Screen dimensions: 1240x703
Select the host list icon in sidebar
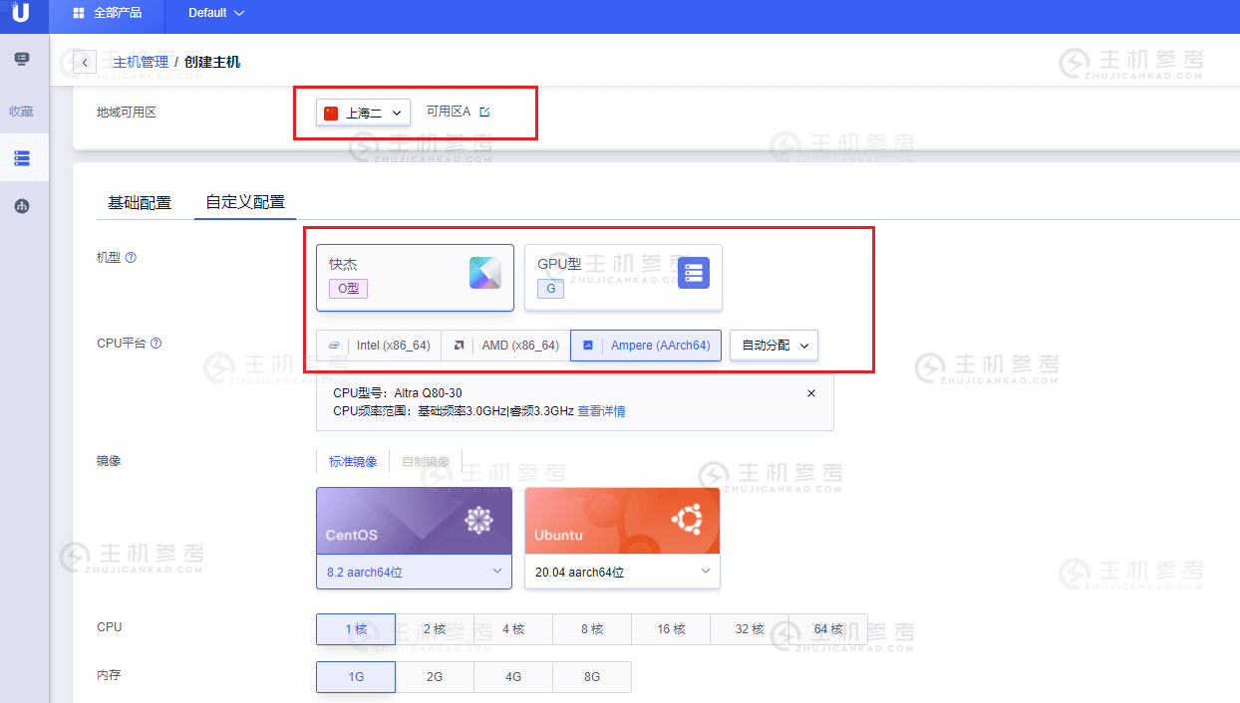click(22, 158)
